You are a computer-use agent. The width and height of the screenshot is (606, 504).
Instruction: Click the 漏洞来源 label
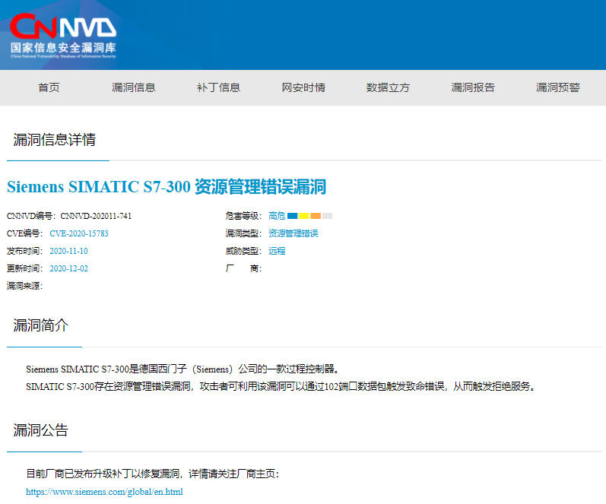click(24, 286)
